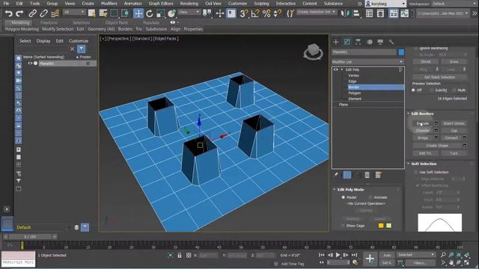
Task: Open the reference coordinate View dropdown
Action: click(x=189, y=12)
